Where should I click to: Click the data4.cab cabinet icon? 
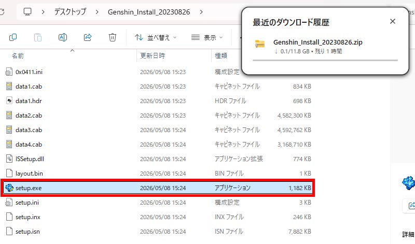(x=9, y=145)
